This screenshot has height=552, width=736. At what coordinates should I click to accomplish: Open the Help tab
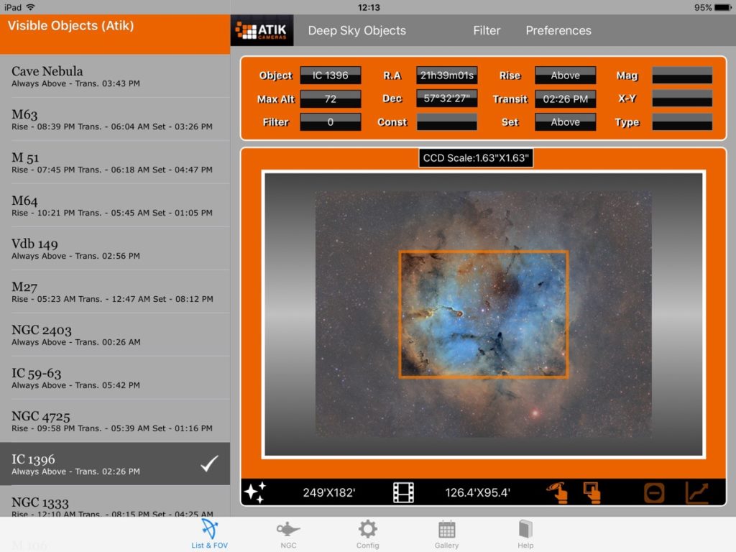point(525,534)
